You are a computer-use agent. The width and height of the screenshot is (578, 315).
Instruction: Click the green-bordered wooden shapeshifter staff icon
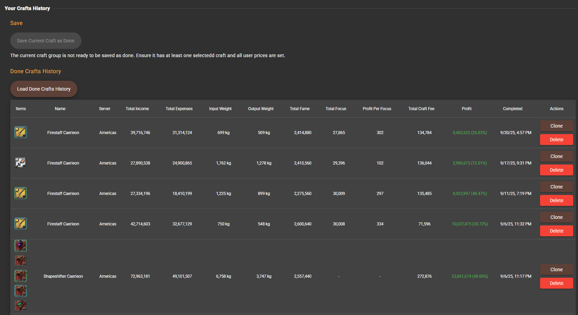[21, 276]
